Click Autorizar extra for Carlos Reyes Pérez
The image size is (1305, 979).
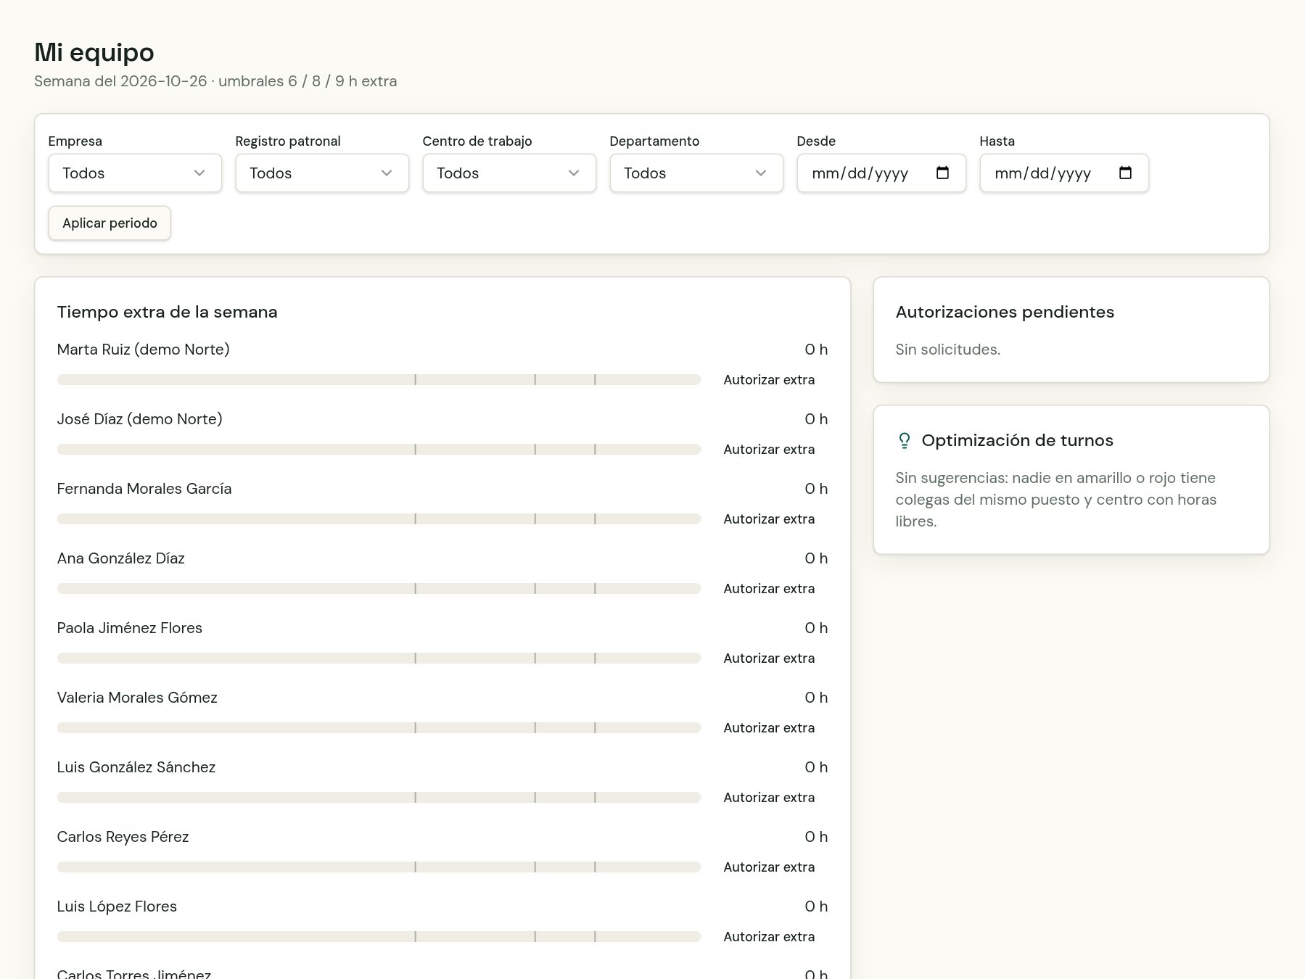pyautogui.click(x=769, y=867)
